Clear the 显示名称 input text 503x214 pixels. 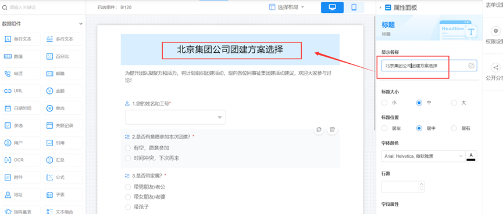click(x=471, y=66)
